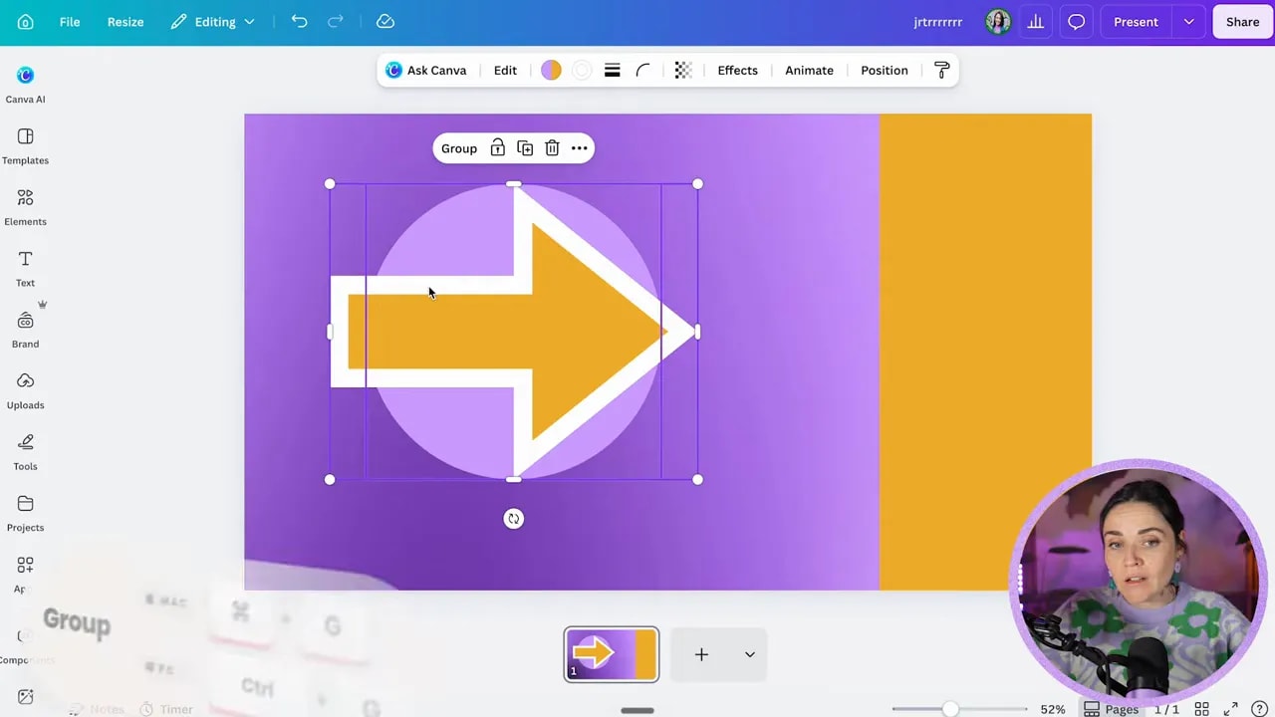This screenshot has height=717, width=1275.
Task: Open the Share dialog
Action: point(1242,22)
